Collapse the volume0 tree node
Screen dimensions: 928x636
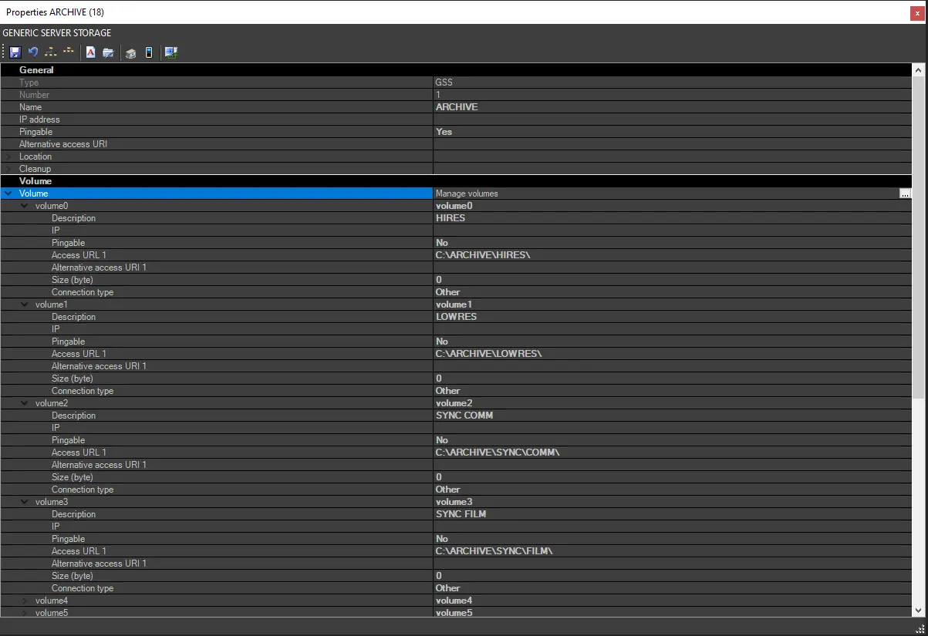(25, 206)
